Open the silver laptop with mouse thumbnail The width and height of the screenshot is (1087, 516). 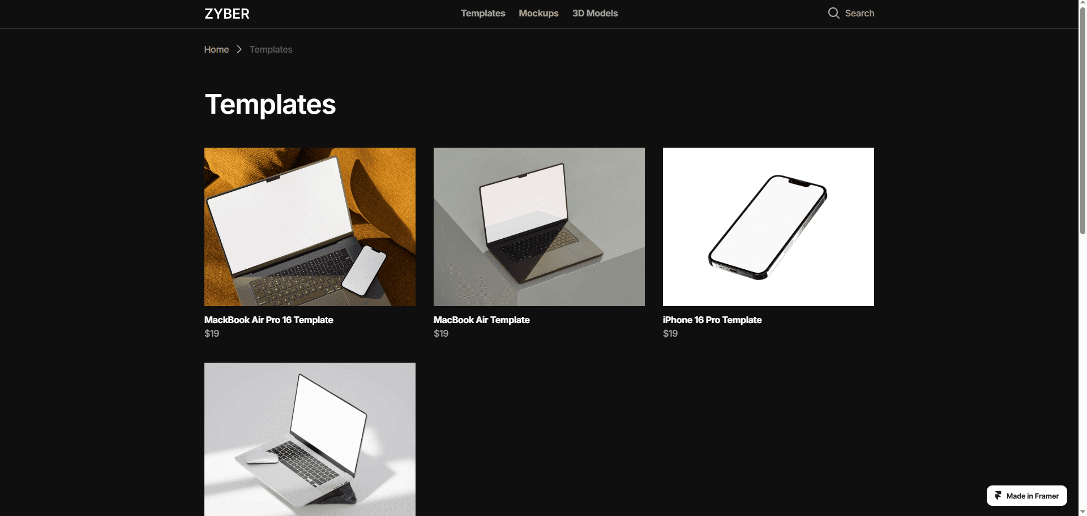(x=310, y=439)
